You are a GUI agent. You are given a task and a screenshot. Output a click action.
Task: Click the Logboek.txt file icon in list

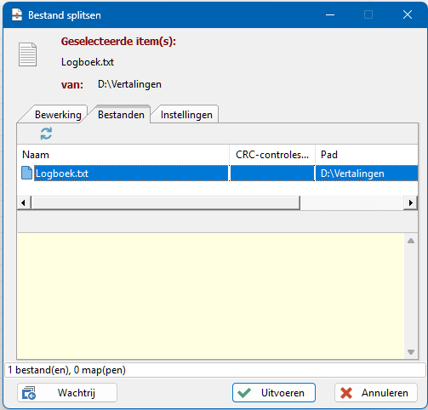[26, 173]
